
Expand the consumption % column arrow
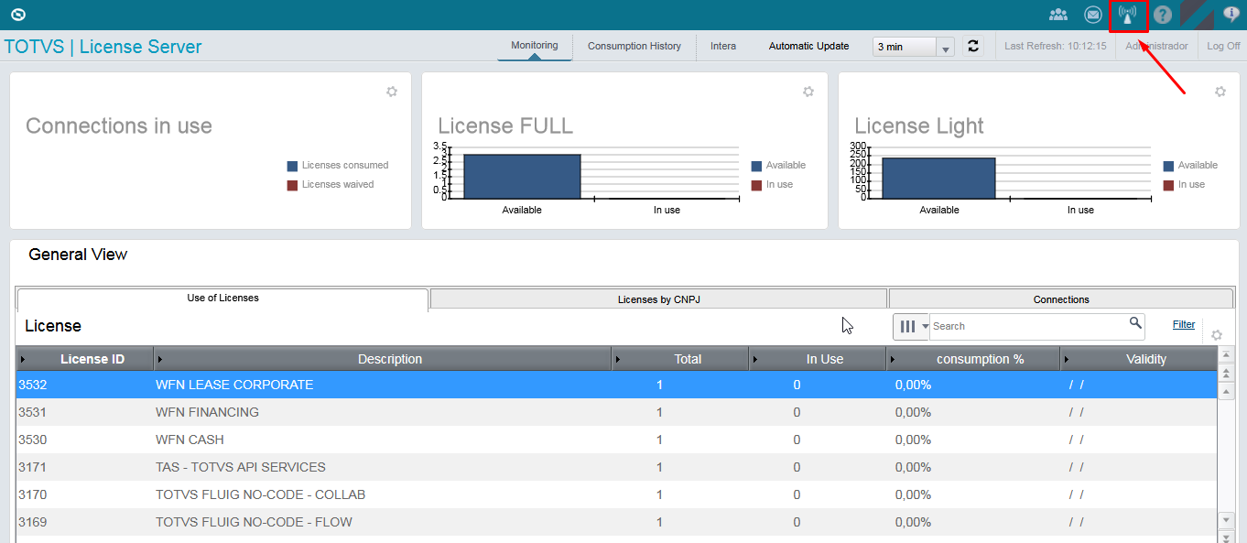(x=893, y=359)
